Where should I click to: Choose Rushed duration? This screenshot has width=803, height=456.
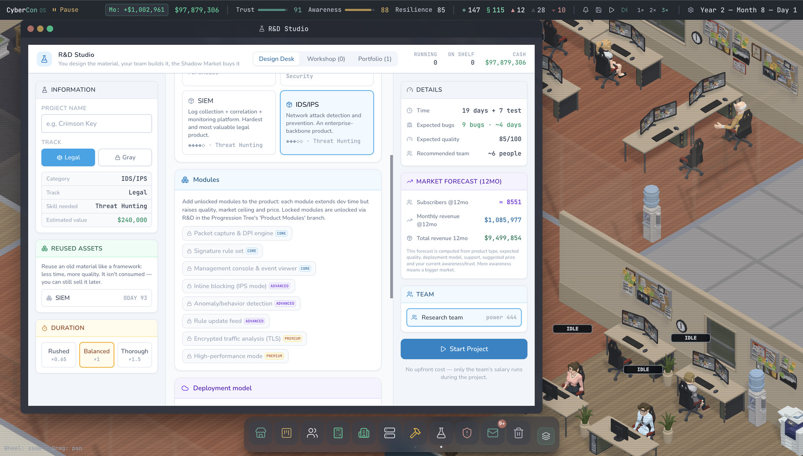tap(59, 355)
